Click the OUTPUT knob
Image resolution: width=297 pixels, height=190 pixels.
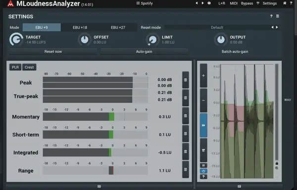click(x=221, y=40)
